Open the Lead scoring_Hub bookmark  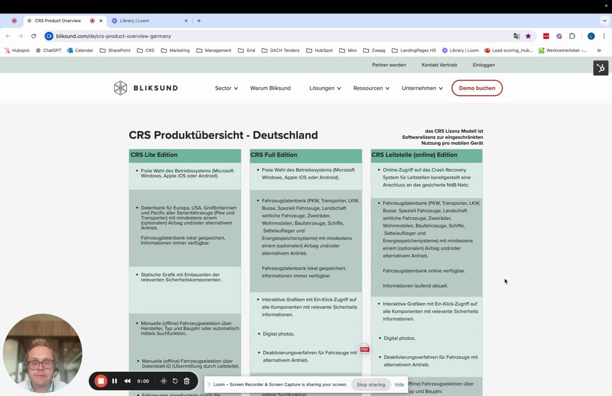click(509, 50)
